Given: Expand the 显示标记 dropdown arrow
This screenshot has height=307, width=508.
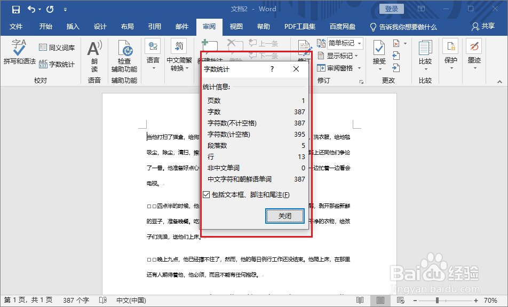Looking at the screenshot, I should pos(356,56).
